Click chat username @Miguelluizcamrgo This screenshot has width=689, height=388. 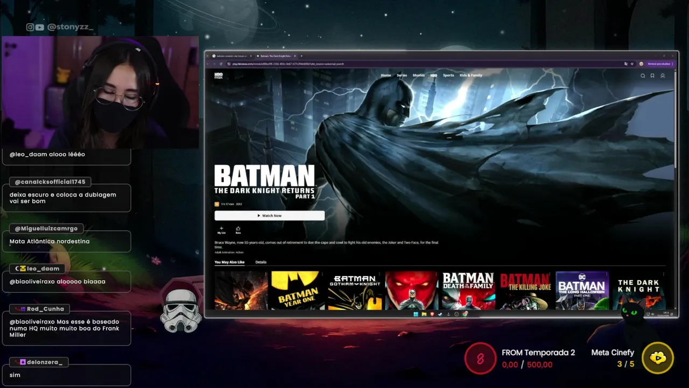[46, 228]
